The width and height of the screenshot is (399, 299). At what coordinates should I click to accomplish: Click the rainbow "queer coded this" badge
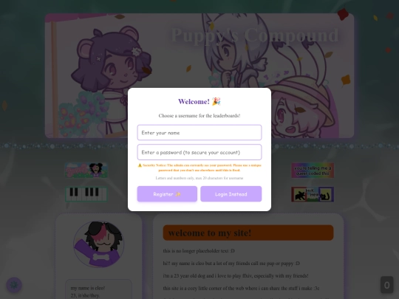313,171
